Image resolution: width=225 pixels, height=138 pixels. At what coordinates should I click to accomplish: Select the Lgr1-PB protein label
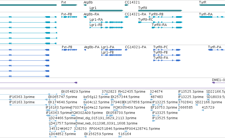[108, 52]
